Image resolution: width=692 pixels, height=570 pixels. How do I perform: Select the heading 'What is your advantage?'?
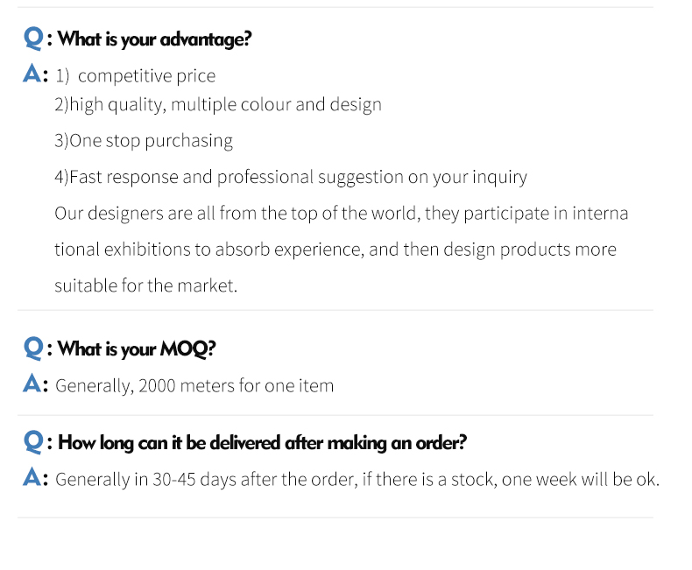[x=154, y=39]
